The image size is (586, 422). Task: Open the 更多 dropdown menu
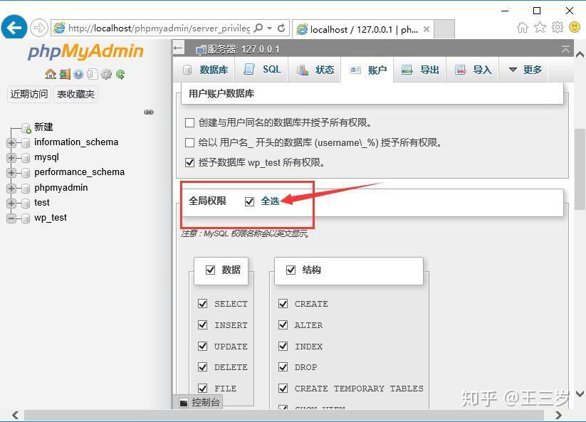pyautogui.click(x=524, y=70)
